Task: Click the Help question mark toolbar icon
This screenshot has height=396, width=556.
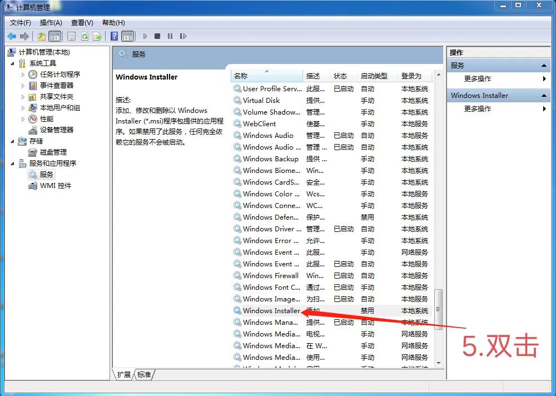Action: 113,36
